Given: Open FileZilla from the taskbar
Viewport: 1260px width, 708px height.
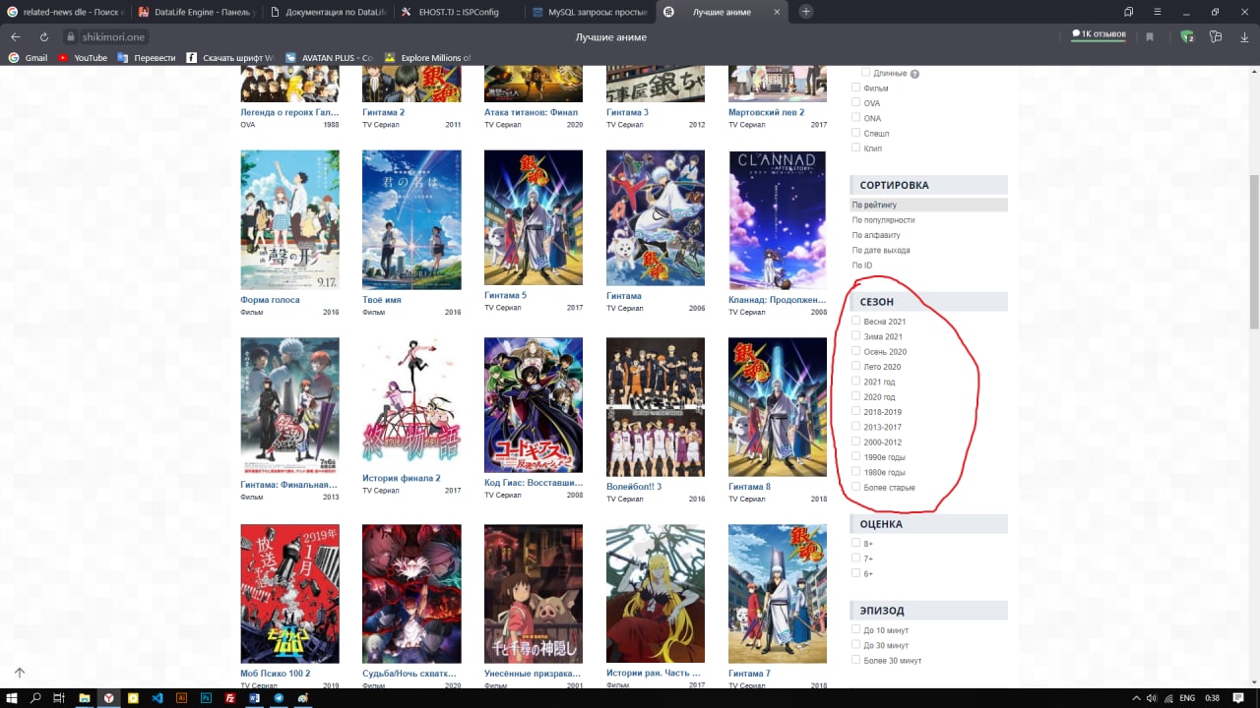Looking at the screenshot, I should (x=229, y=697).
